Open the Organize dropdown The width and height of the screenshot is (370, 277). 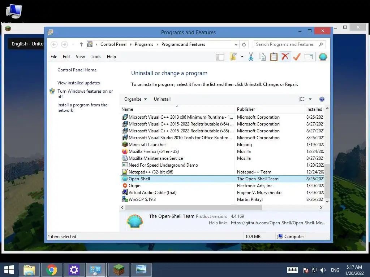pos(135,99)
